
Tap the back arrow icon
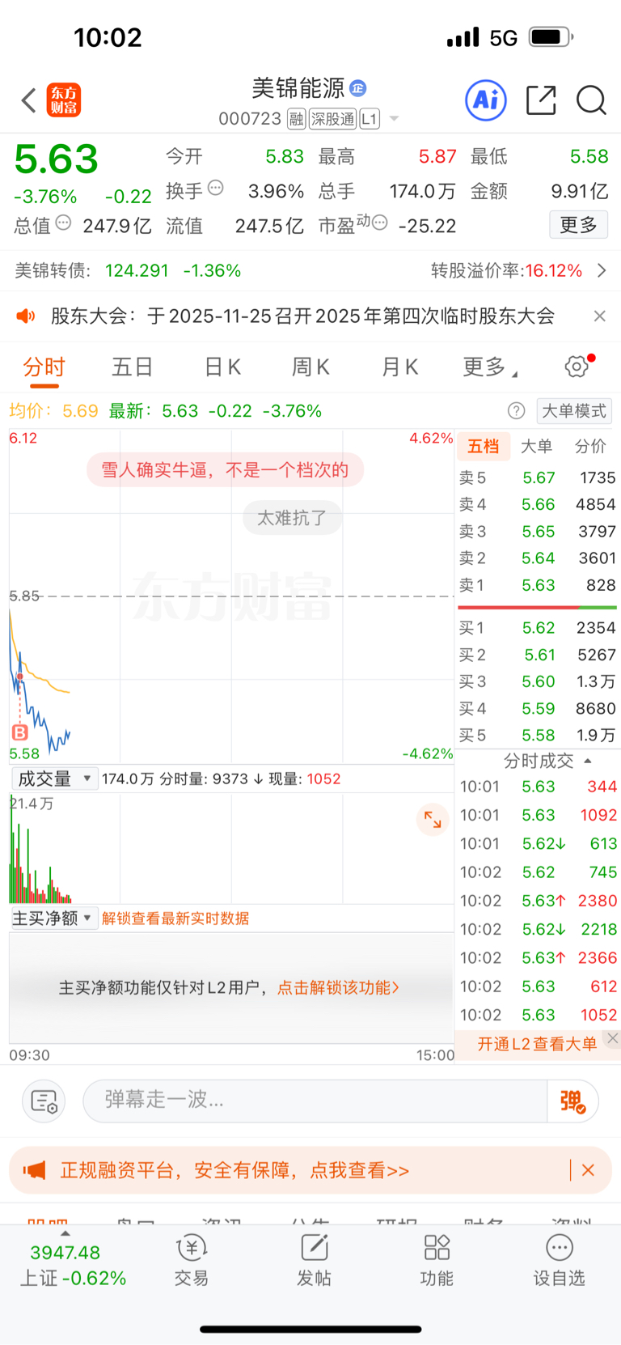coord(29,100)
